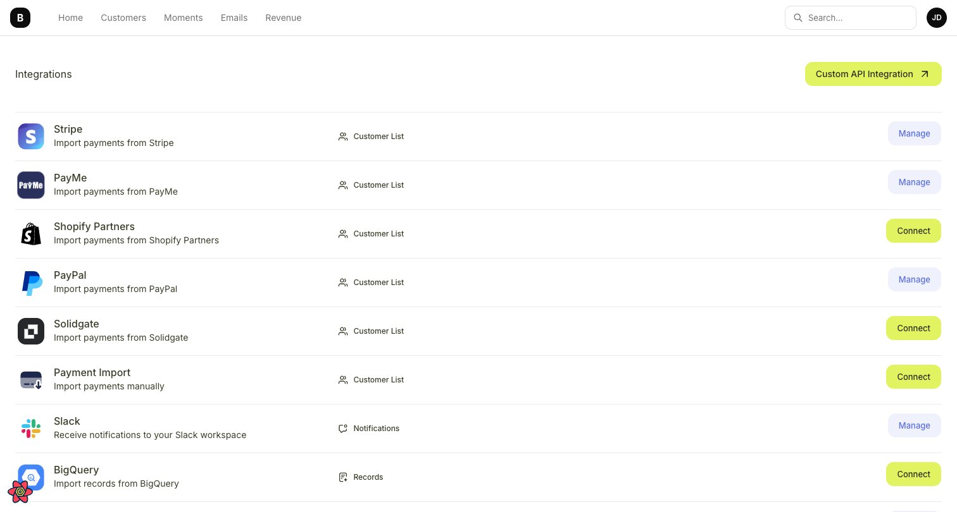Click the Payment Import title text
957x512 pixels.
click(x=92, y=372)
